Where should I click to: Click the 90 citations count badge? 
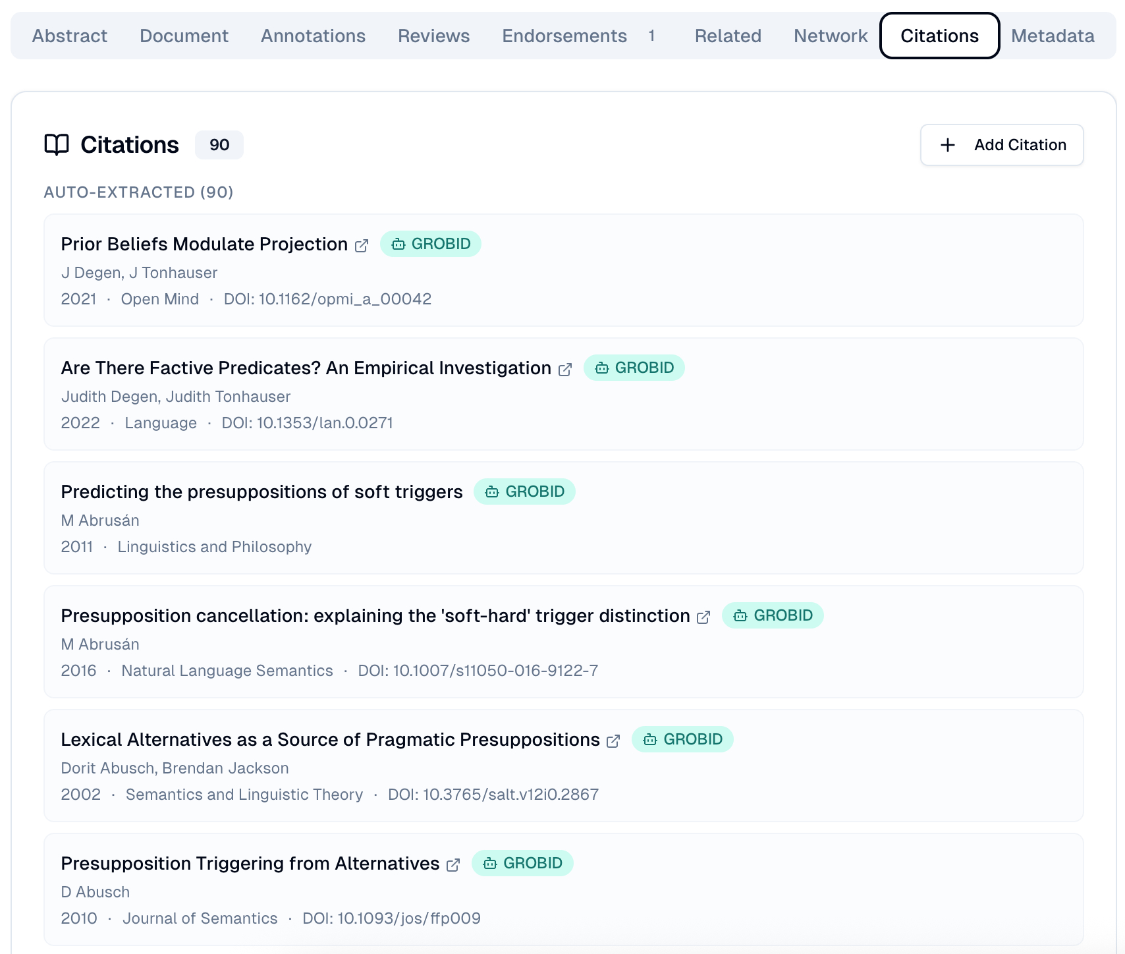click(219, 145)
